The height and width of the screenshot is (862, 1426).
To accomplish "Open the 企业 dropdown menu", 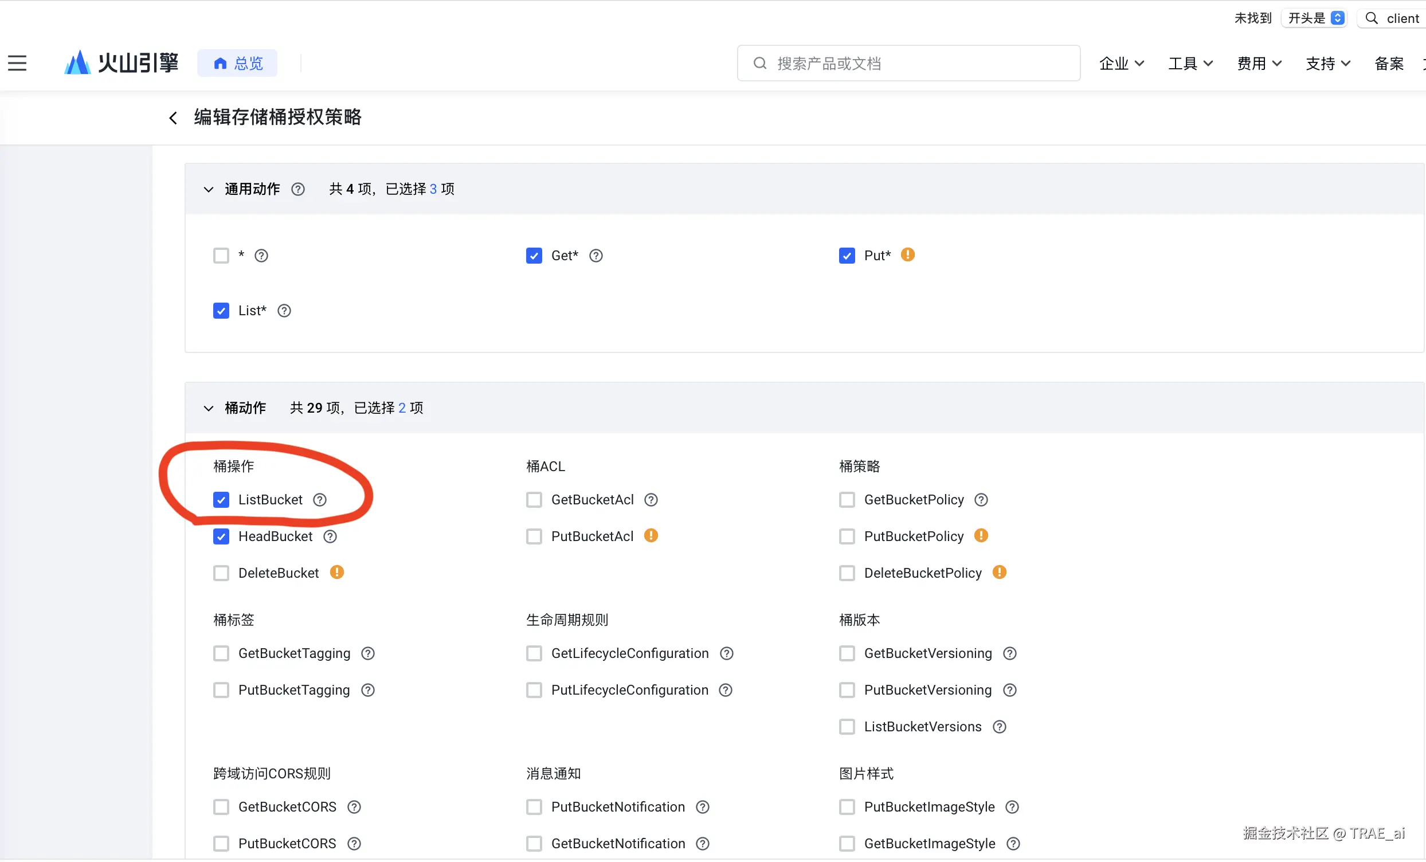I will point(1121,63).
